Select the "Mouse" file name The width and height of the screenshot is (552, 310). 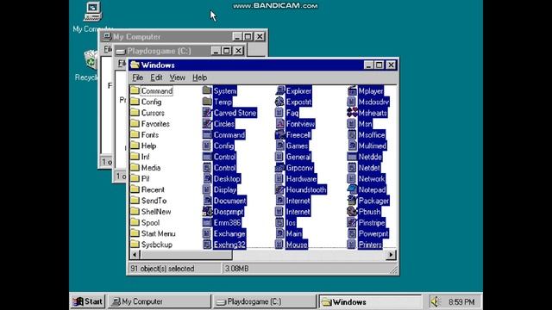pyautogui.click(x=297, y=245)
